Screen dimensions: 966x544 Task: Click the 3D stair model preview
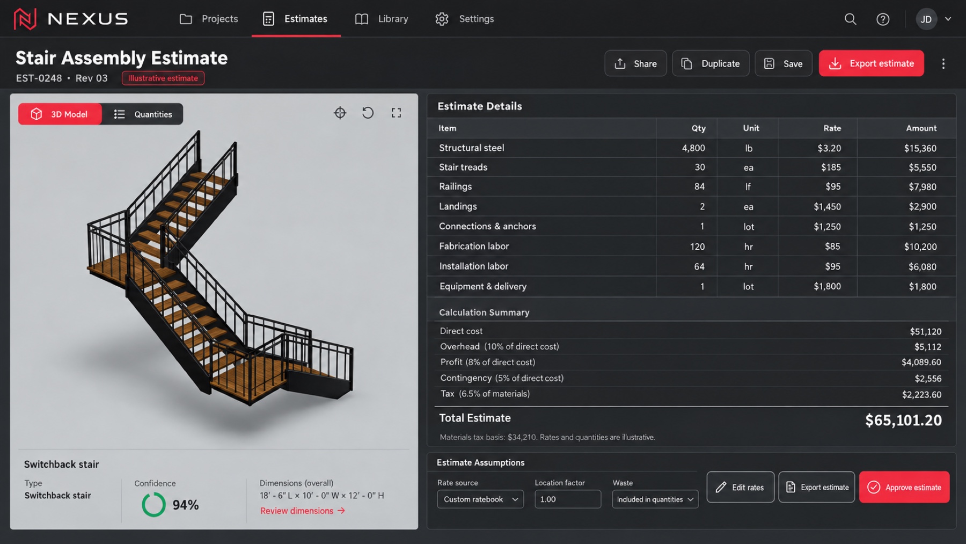click(x=220, y=269)
